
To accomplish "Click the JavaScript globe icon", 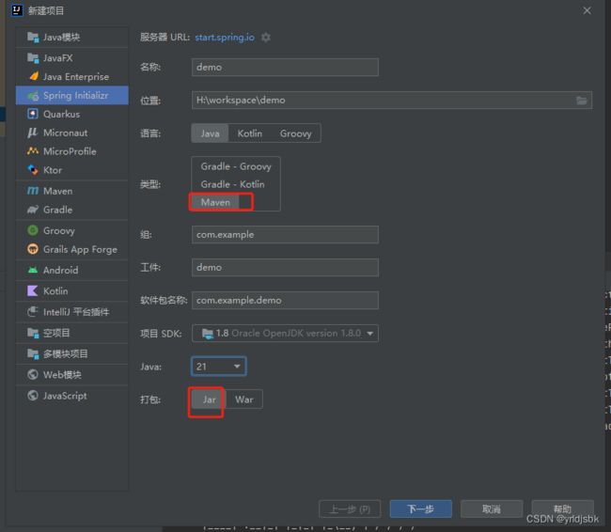I will [33, 396].
